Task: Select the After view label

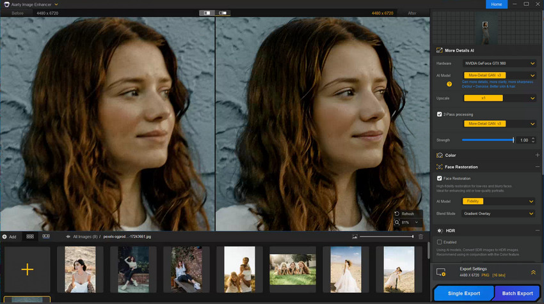Action: (x=412, y=13)
